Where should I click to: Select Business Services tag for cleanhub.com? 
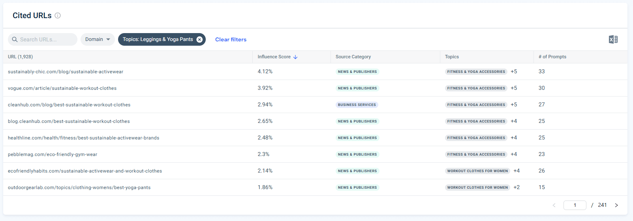tap(357, 105)
